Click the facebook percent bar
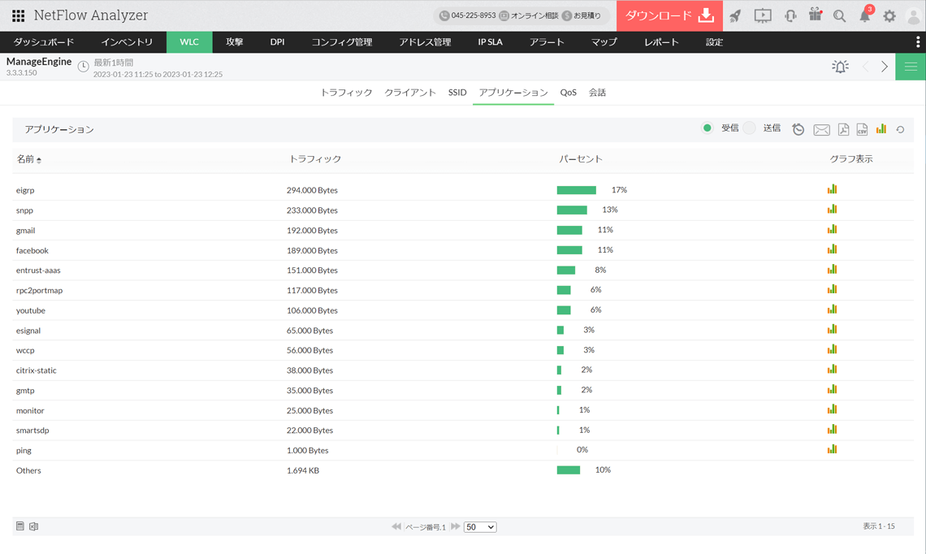The height and width of the screenshot is (554, 926). click(x=569, y=250)
